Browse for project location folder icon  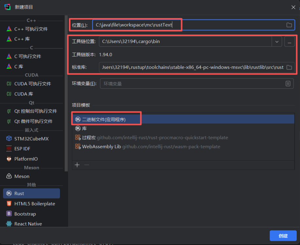pyautogui.click(x=289, y=25)
